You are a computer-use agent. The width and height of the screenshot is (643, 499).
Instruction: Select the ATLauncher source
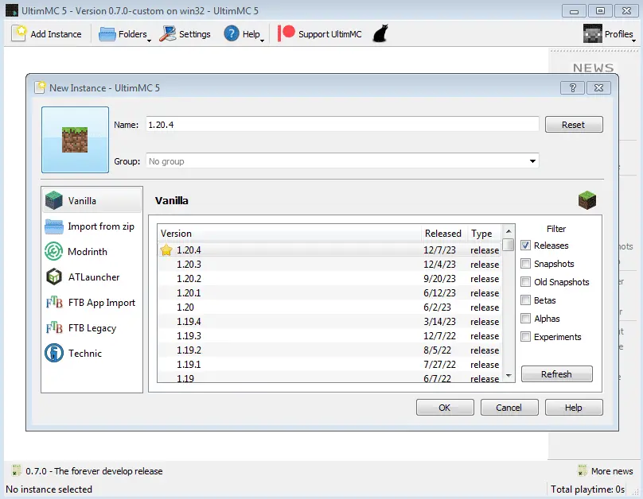93,277
